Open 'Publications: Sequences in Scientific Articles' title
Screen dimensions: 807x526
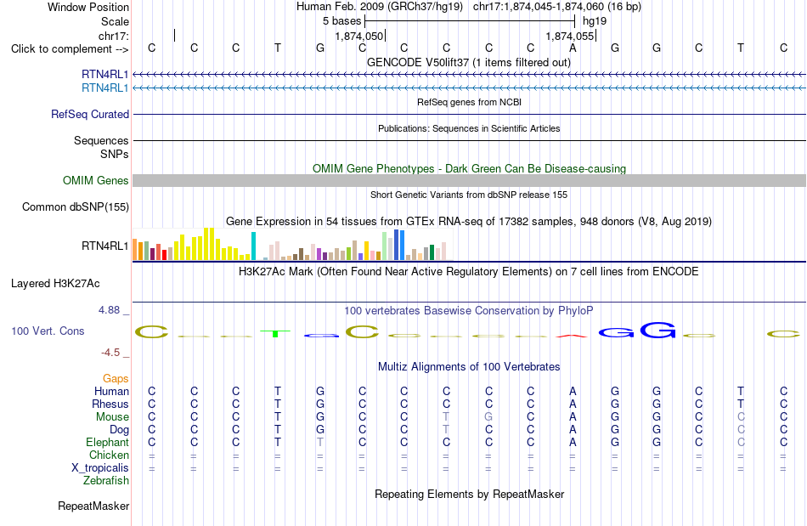(469, 128)
